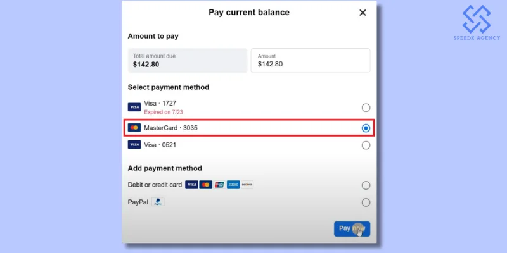
Task: Click the Discover card logo
Action: click(x=247, y=185)
